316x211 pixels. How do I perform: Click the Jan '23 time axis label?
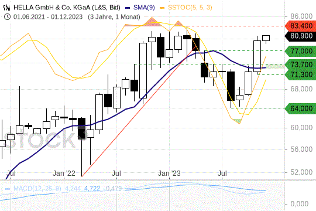point(169,173)
